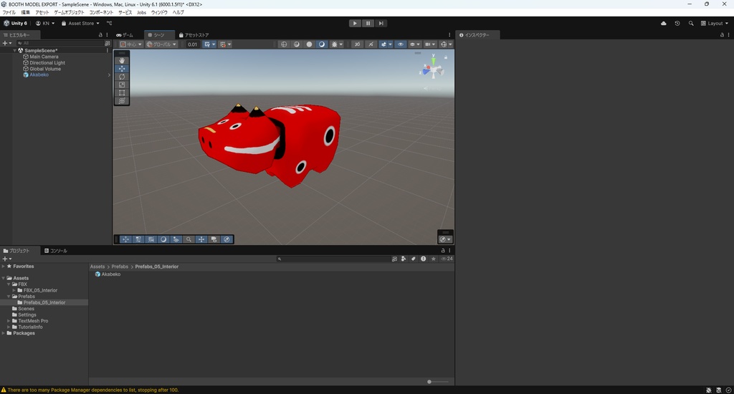Open the コンポーネント menu
Image resolution: width=734 pixels, height=394 pixels.
click(101, 12)
